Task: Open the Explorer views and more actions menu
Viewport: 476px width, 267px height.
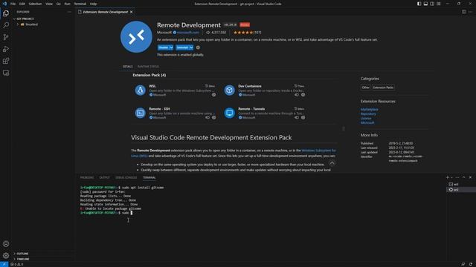Action: point(69,12)
